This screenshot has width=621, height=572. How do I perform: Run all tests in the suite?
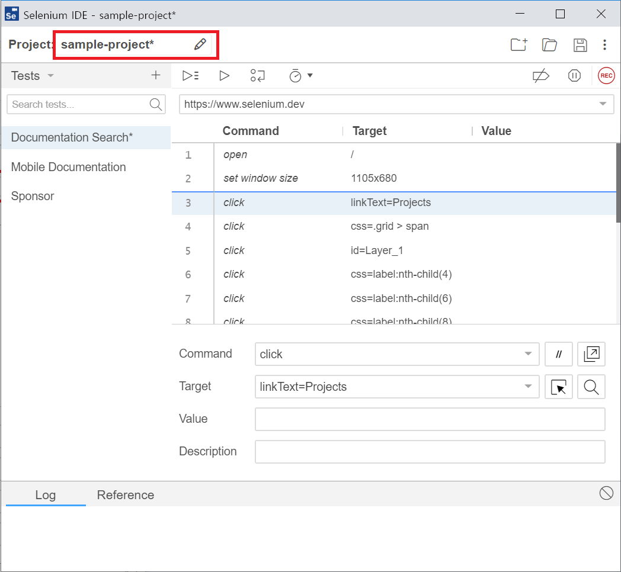[x=190, y=76]
